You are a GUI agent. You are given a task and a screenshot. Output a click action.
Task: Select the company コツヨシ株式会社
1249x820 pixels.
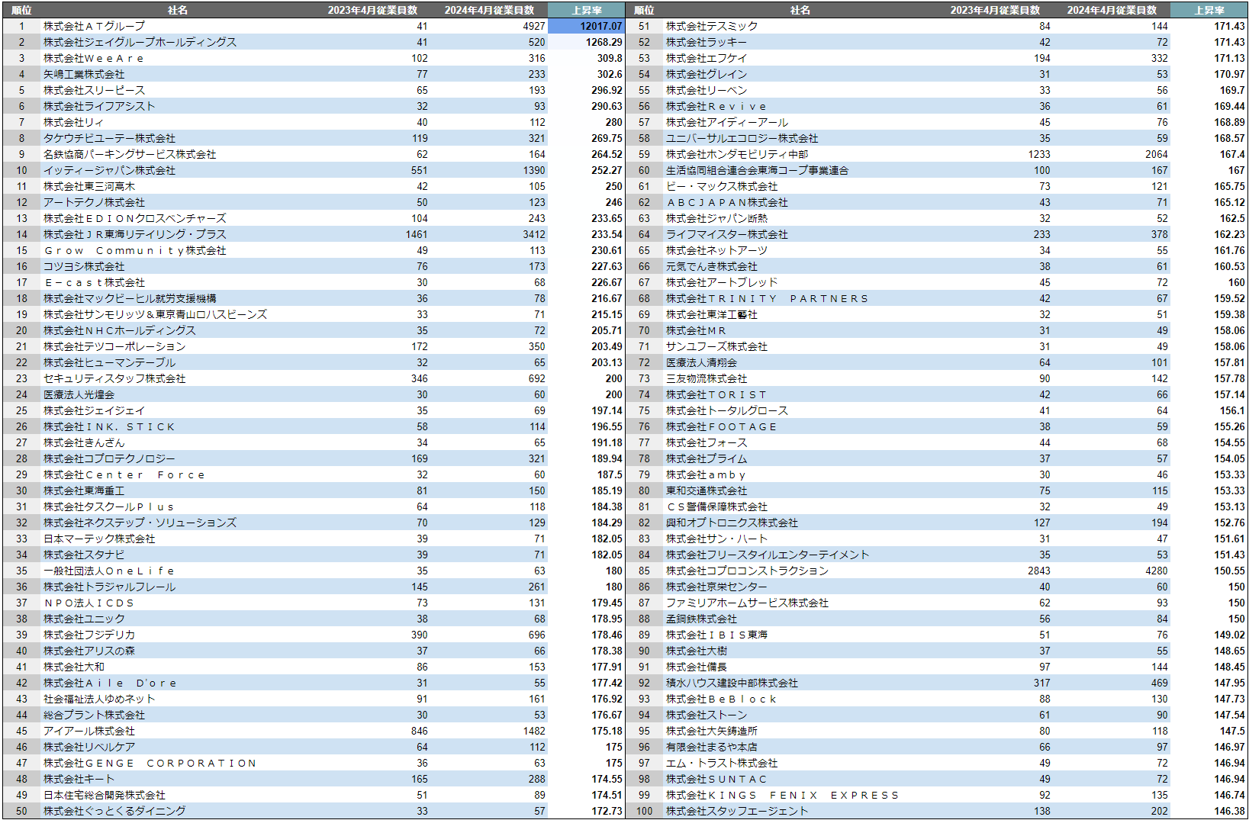pyautogui.click(x=84, y=266)
